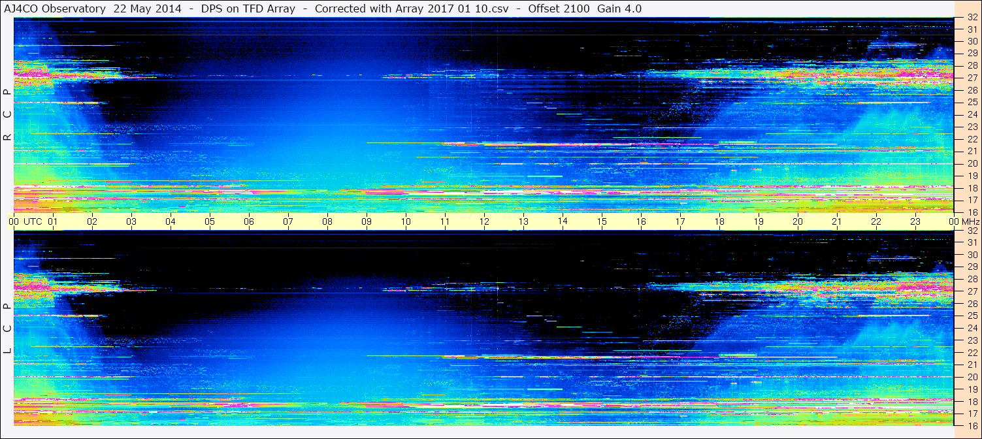Click the "22 May 2014" date text
982x439 pixels.
[148, 8]
